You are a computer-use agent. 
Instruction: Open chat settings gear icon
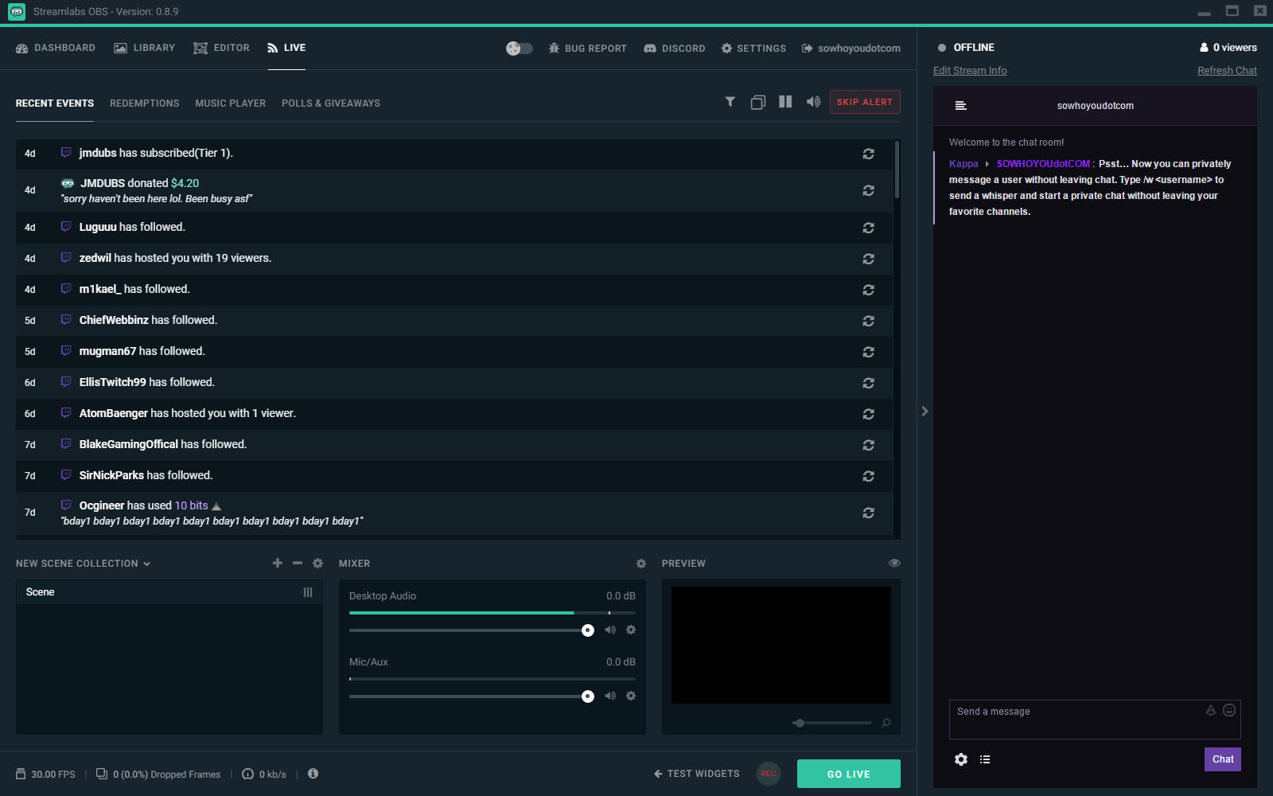[x=961, y=759]
